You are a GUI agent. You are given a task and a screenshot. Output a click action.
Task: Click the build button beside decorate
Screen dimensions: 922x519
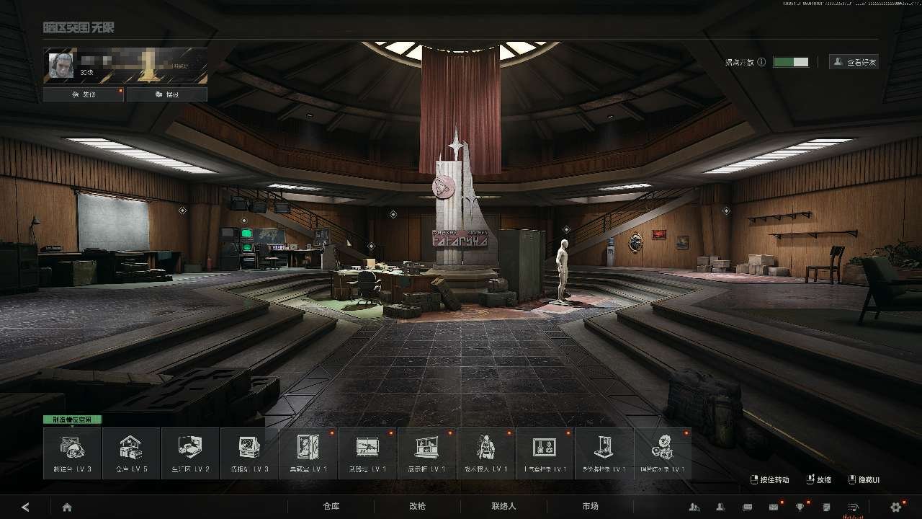(x=167, y=94)
